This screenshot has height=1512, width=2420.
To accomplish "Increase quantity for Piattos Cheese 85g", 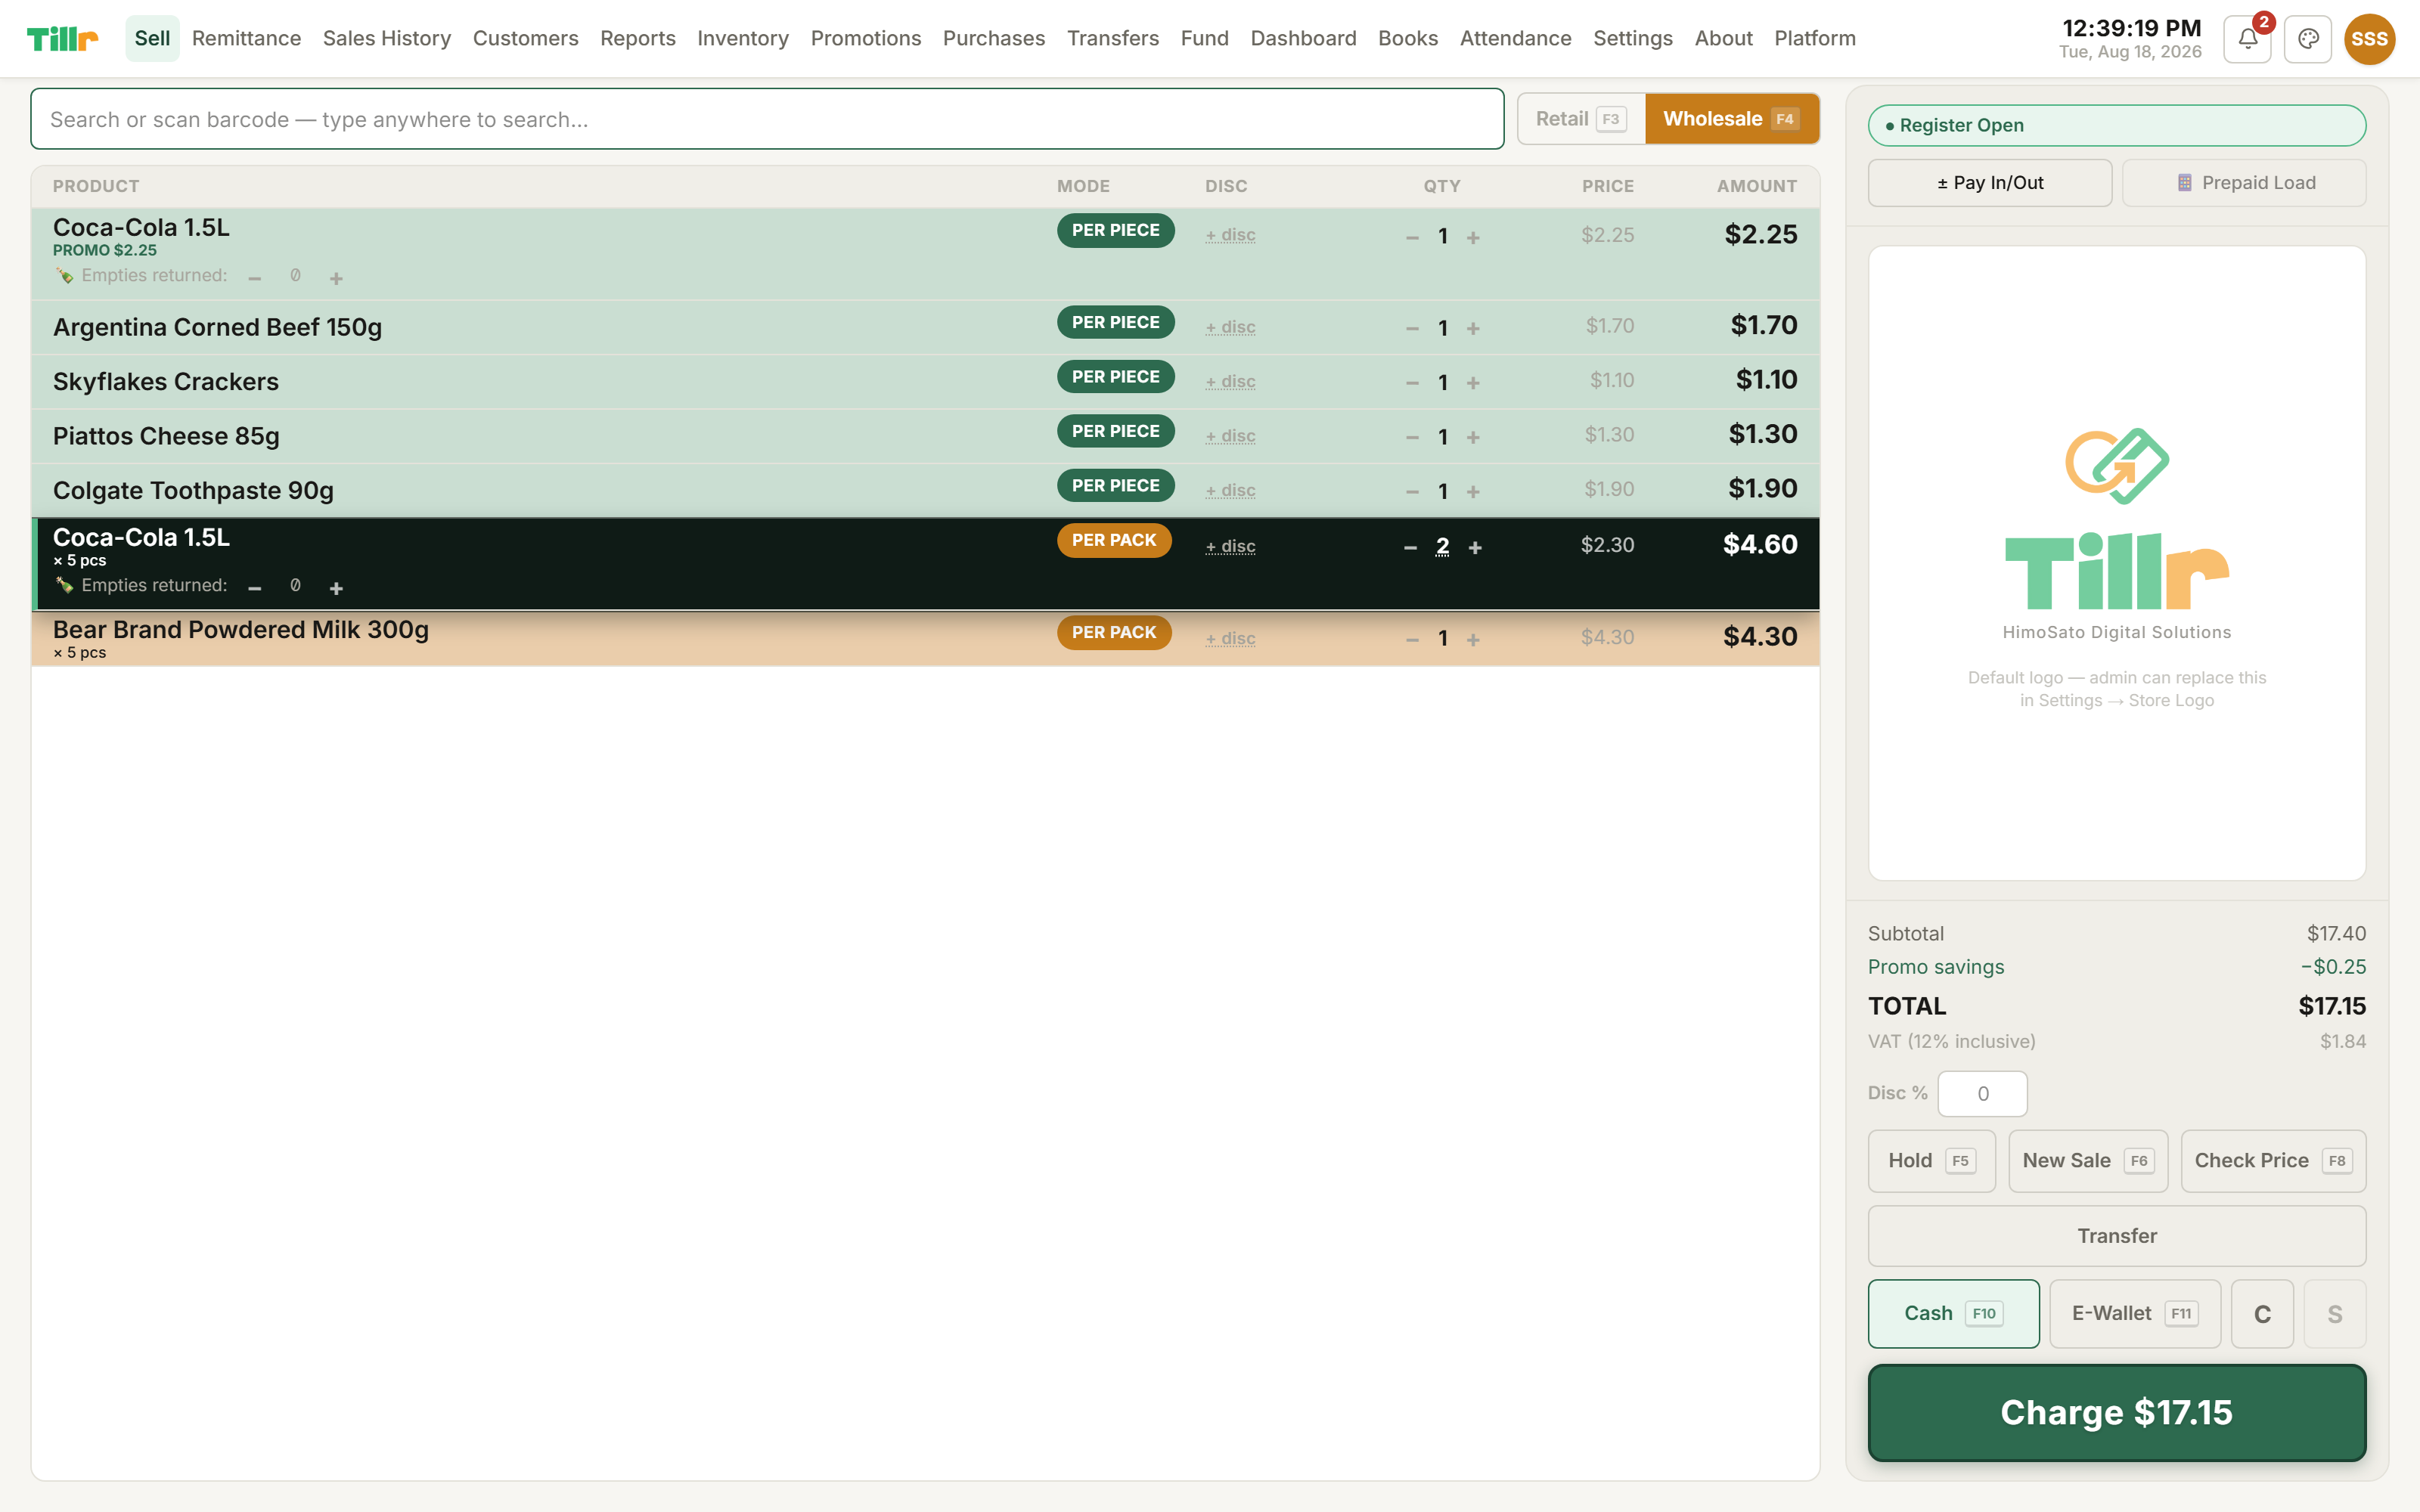I will pyautogui.click(x=1473, y=437).
